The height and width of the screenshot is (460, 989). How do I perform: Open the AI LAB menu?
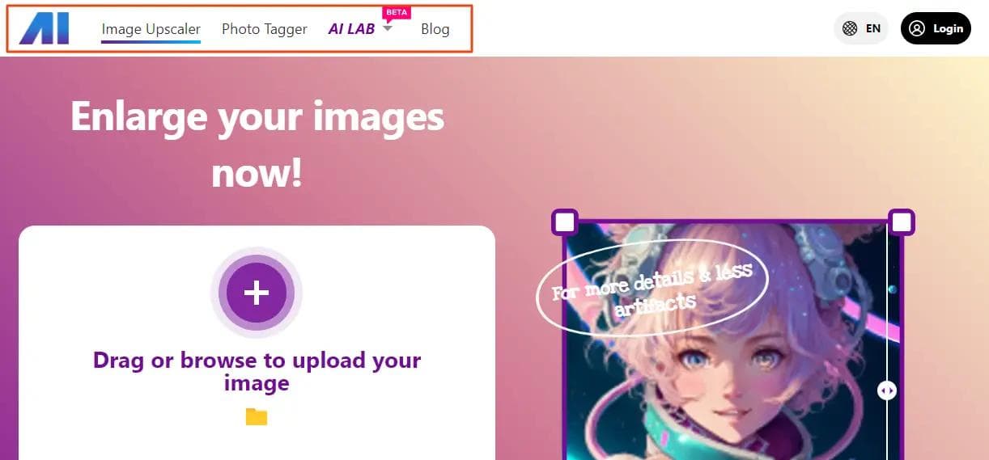pos(351,29)
